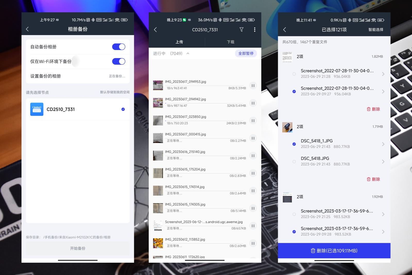
Task: Collapse the 进行中 (7049) list
Action: [188, 53]
